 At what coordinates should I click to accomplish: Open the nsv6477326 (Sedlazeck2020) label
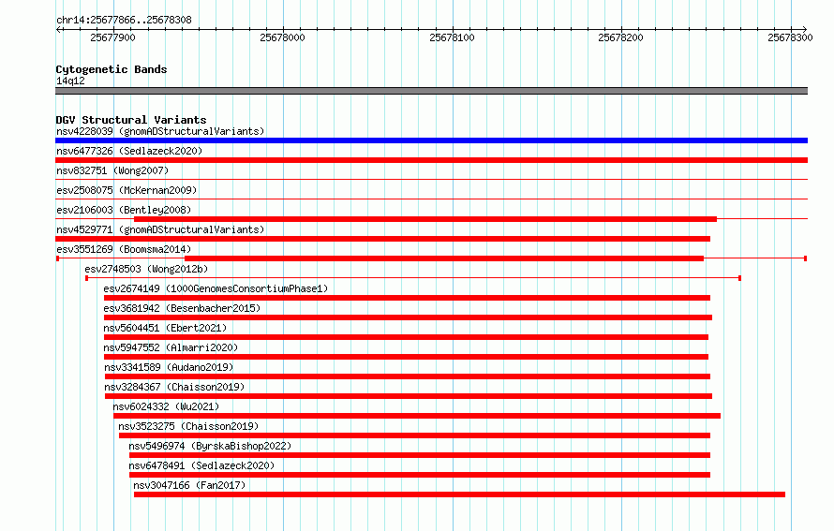click(129, 151)
